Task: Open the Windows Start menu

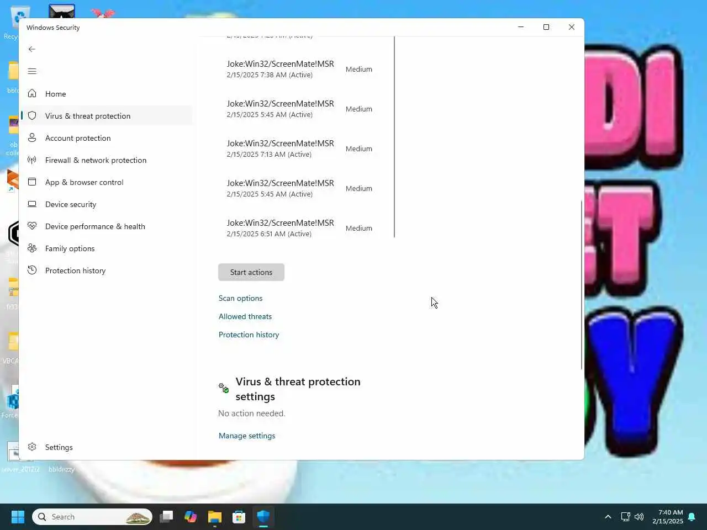Action: 18,517
